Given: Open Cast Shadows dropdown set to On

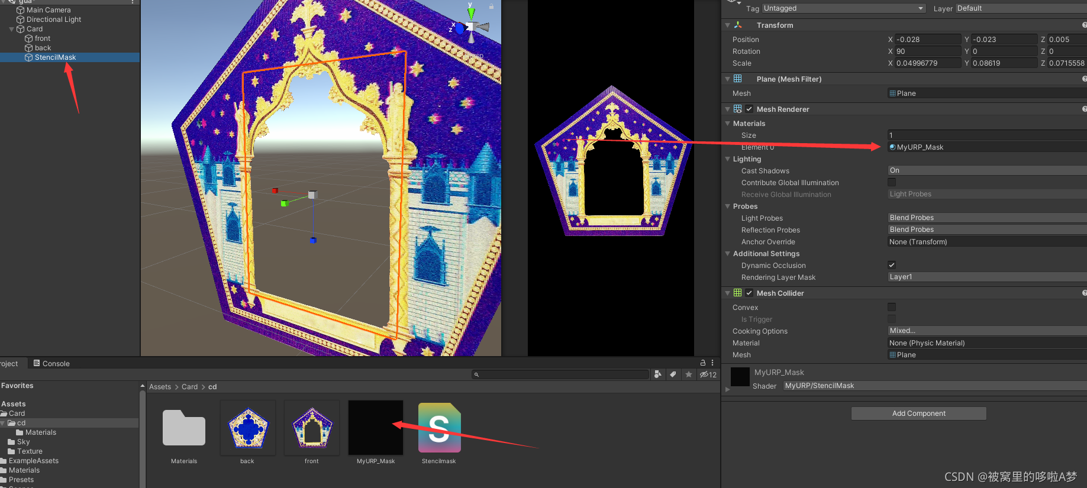Looking at the screenshot, I should pyautogui.click(x=987, y=170).
